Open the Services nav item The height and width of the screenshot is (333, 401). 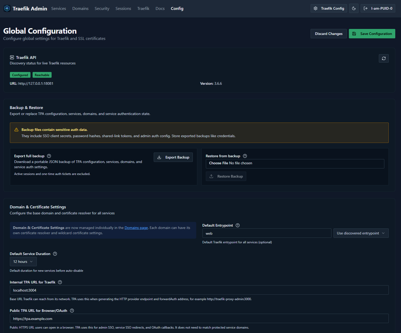coord(59,9)
